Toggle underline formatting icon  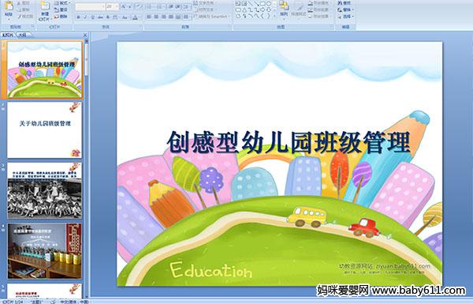click(92, 17)
